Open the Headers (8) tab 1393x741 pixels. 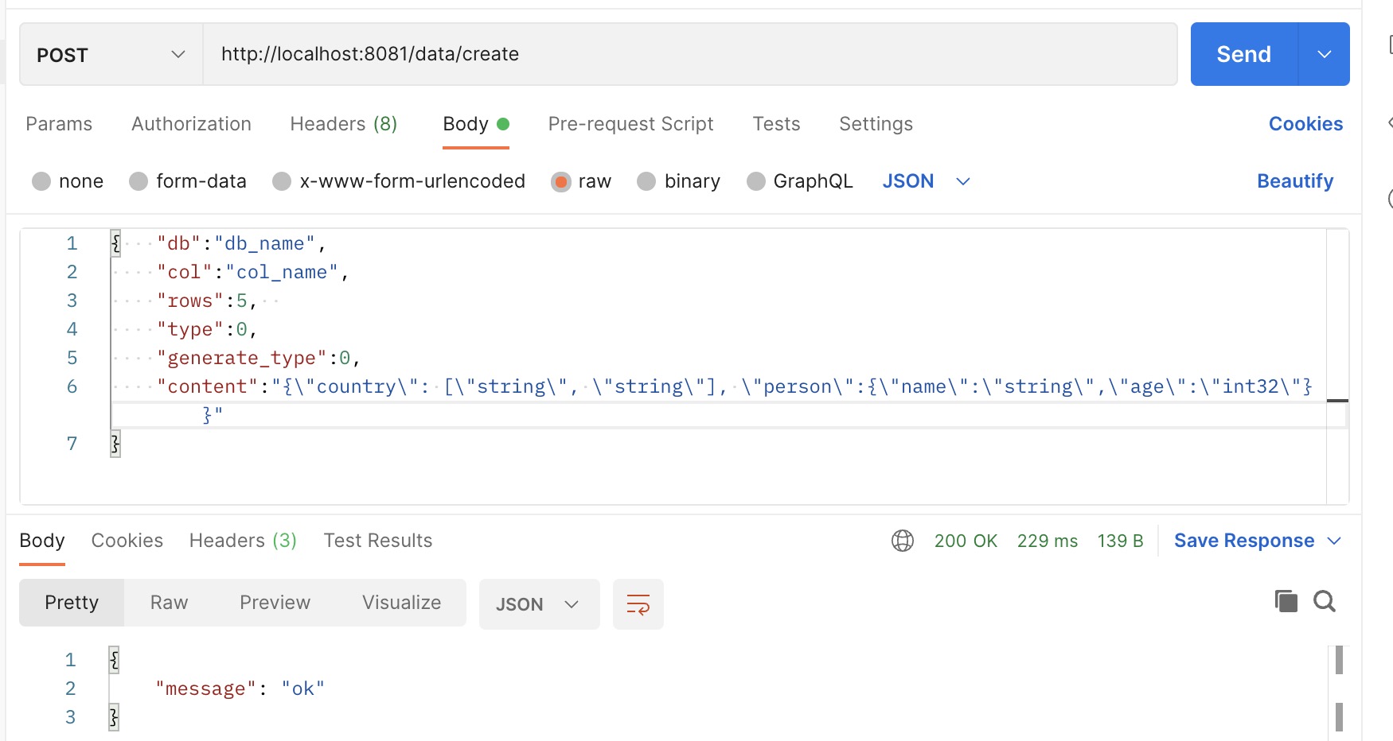point(344,124)
